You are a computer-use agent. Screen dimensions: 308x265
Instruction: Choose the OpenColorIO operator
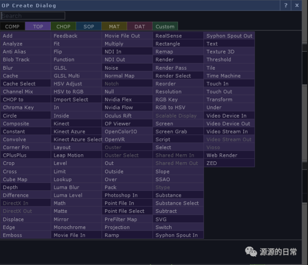127,131
